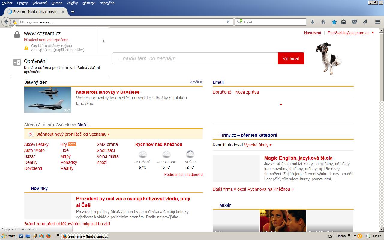Expand connection details arrow in security popup
384x240 pixels.
pos(103,41)
